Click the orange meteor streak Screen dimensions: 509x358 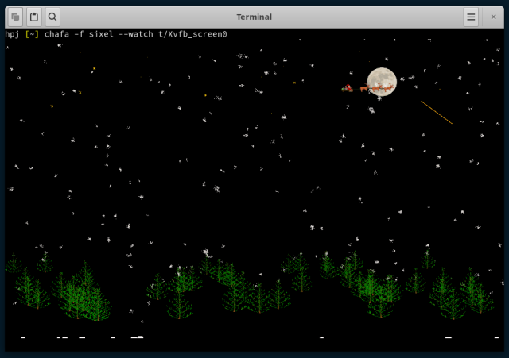(x=437, y=112)
